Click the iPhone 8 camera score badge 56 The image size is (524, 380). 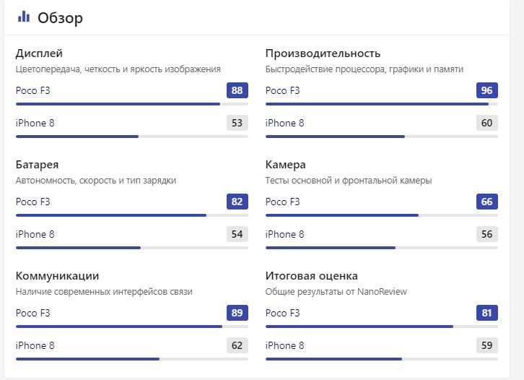[487, 234]
